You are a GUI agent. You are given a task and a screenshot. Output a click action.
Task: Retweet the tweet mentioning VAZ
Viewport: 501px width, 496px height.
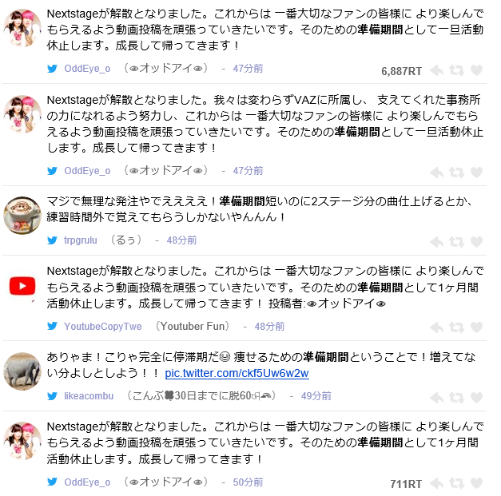pos(456,173)
